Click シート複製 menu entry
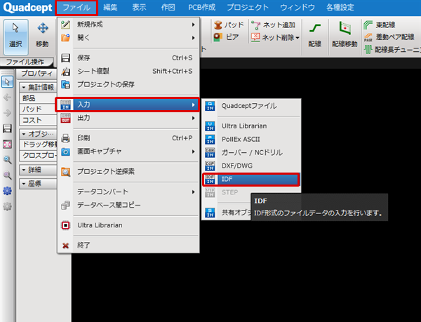The width and height of the screenshot is (421, 322). coord(128,72)
